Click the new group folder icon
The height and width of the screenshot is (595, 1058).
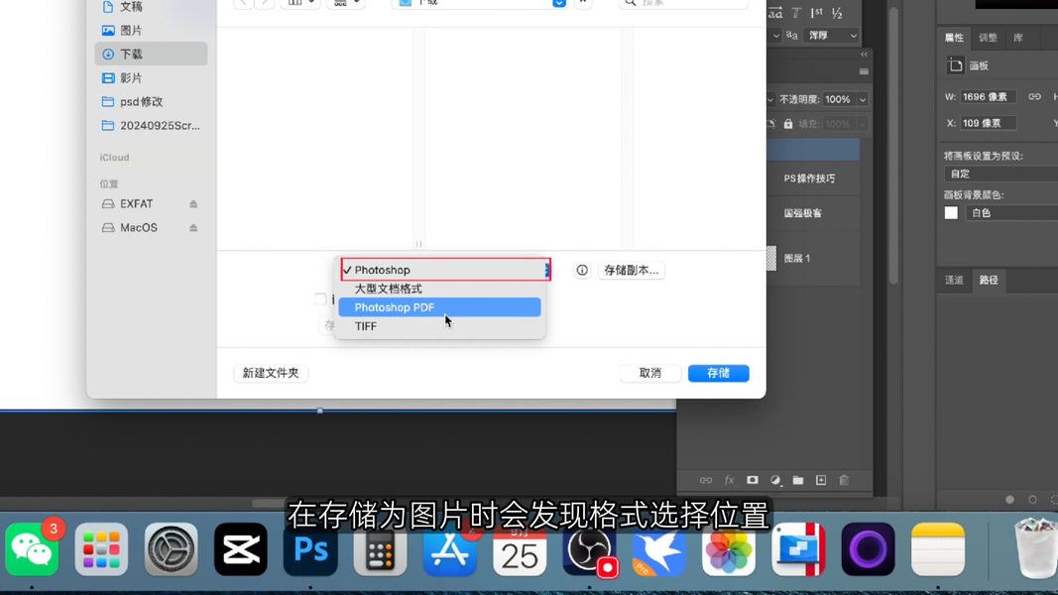(x=798, y=480)
